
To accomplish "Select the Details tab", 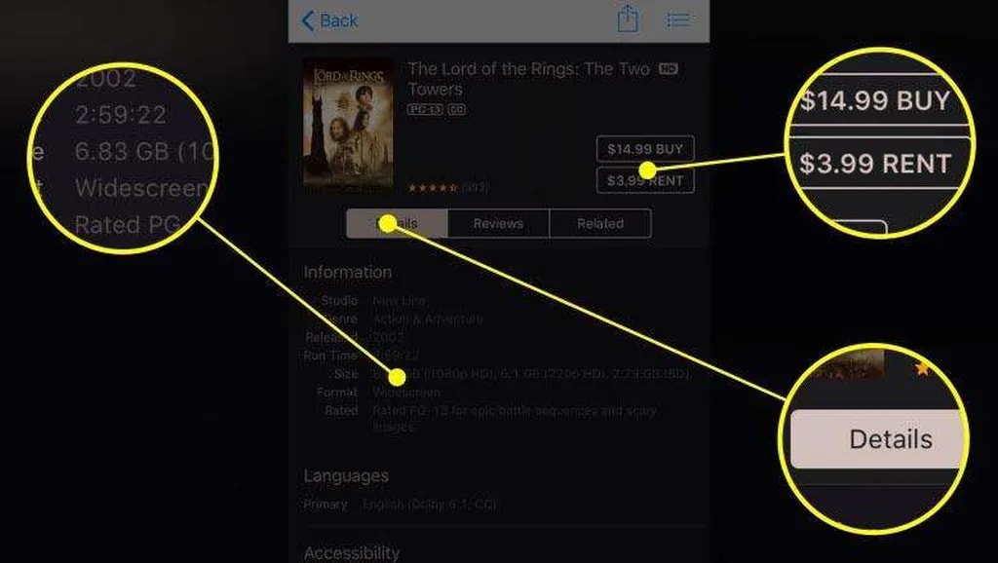I will point(398,223).
